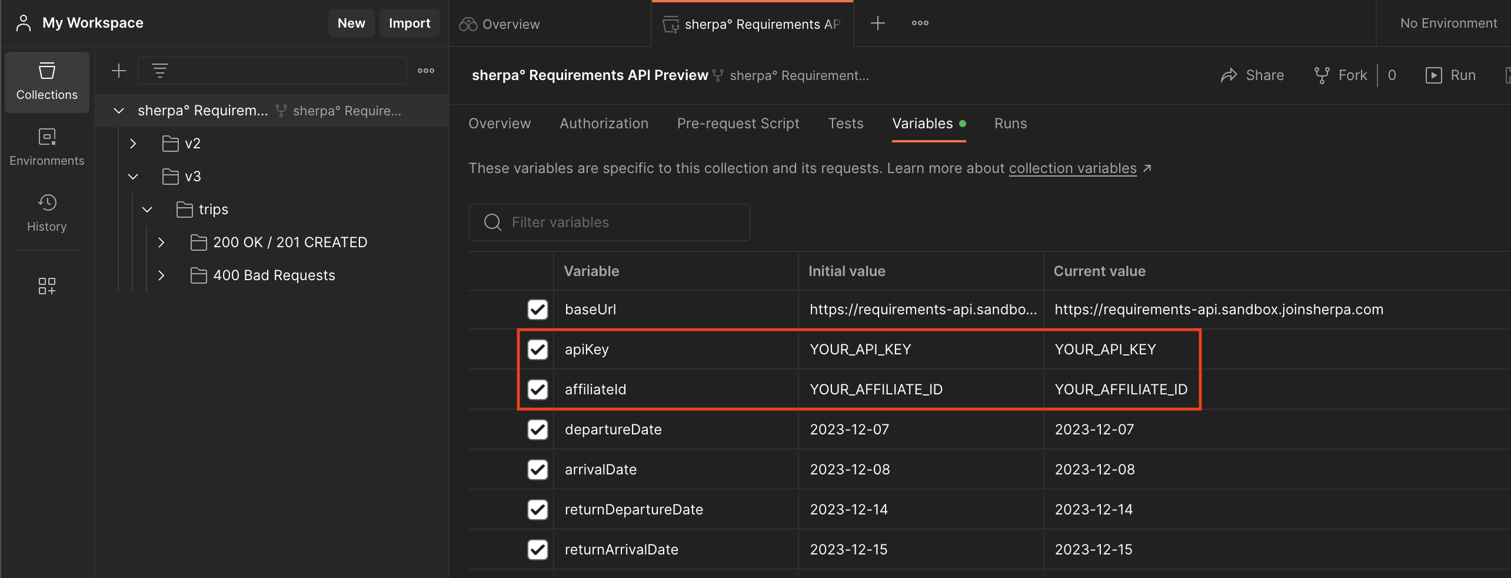Click the collections filter icon
Image resolution: width=1511 pixels, height=578 pixels.
point(160,71)
